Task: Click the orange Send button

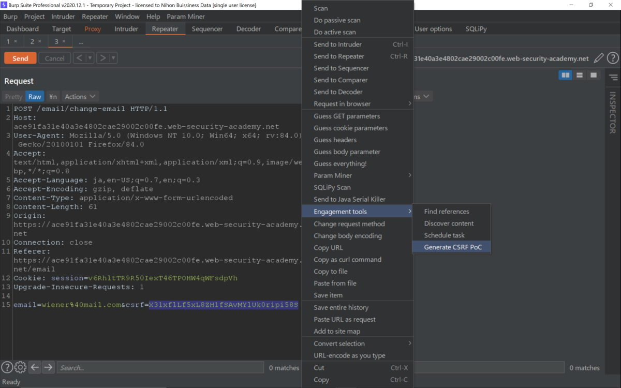Action: [x=20, y=58]
